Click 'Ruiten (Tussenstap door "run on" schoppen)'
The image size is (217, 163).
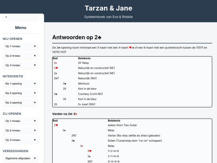[135, 141]
